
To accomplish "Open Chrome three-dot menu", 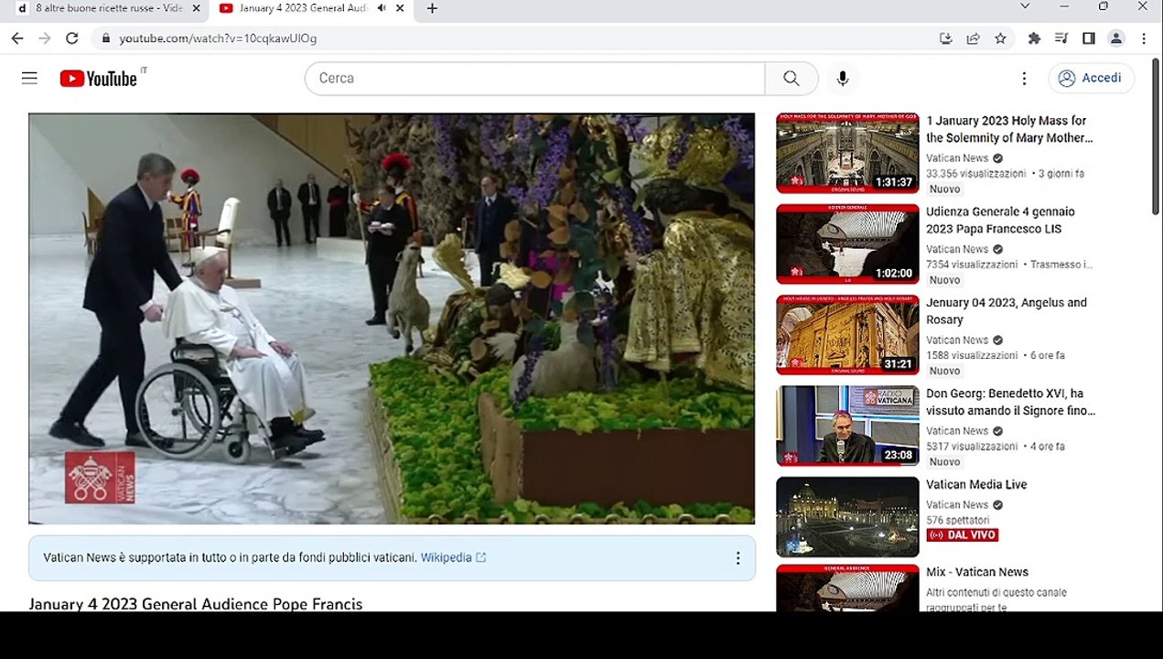I will coord(1144,38).
